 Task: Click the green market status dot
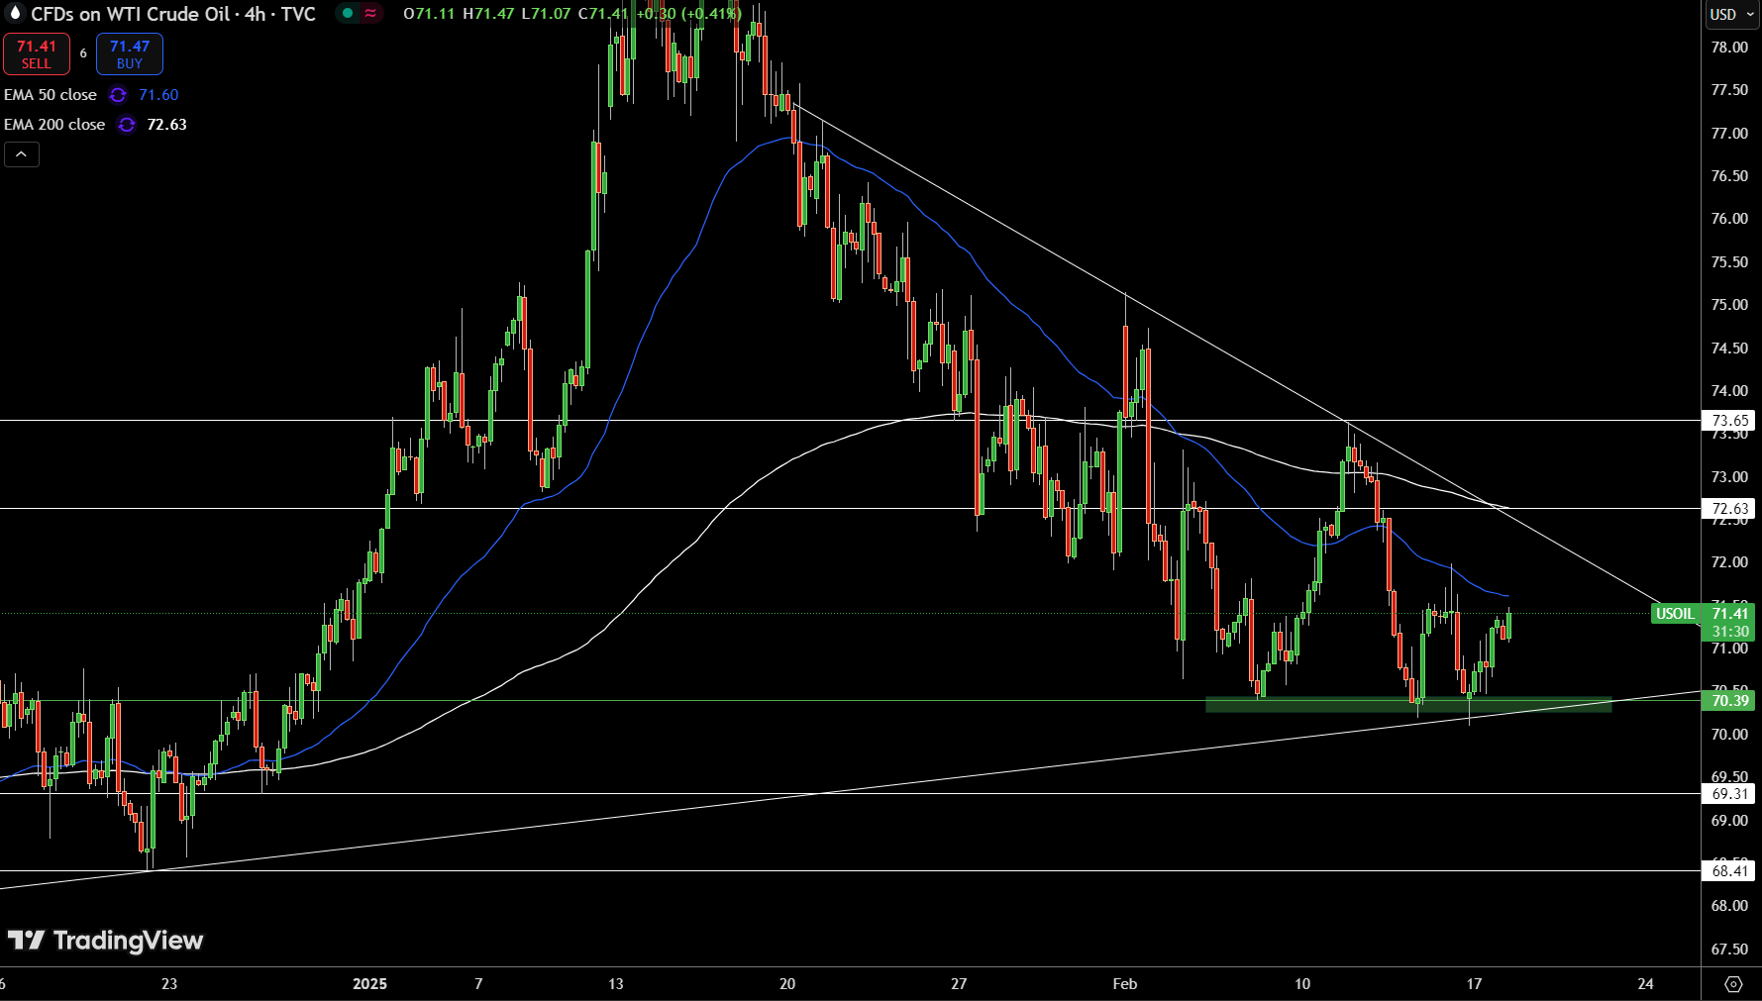point(347,14)
